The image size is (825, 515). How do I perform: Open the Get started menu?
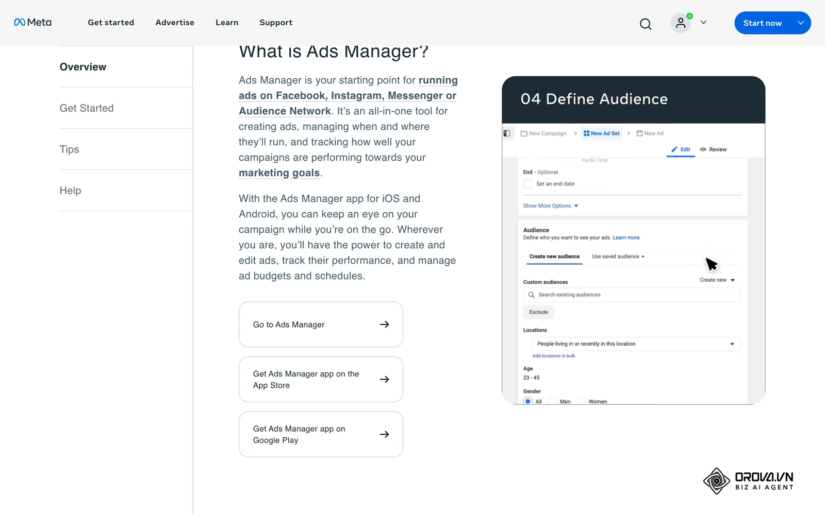click(x=111, y=23)
